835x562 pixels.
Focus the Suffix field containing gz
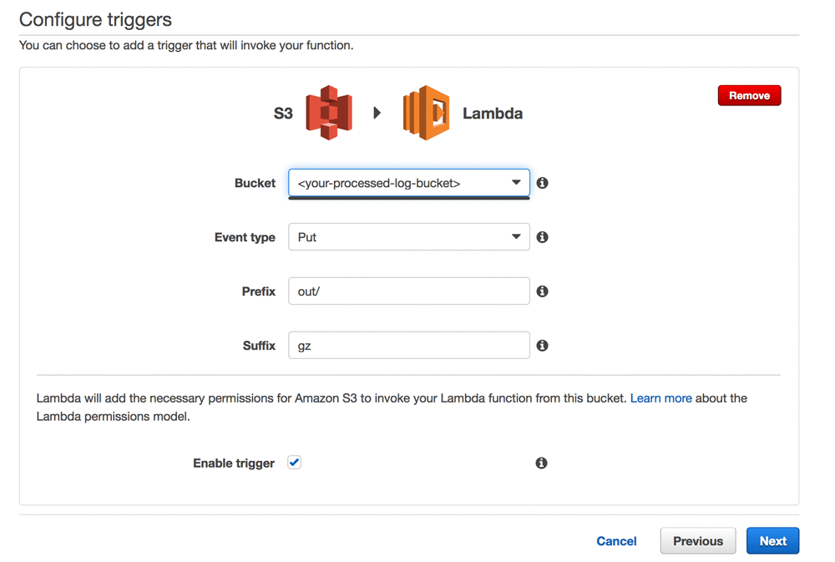coord(408,345)
